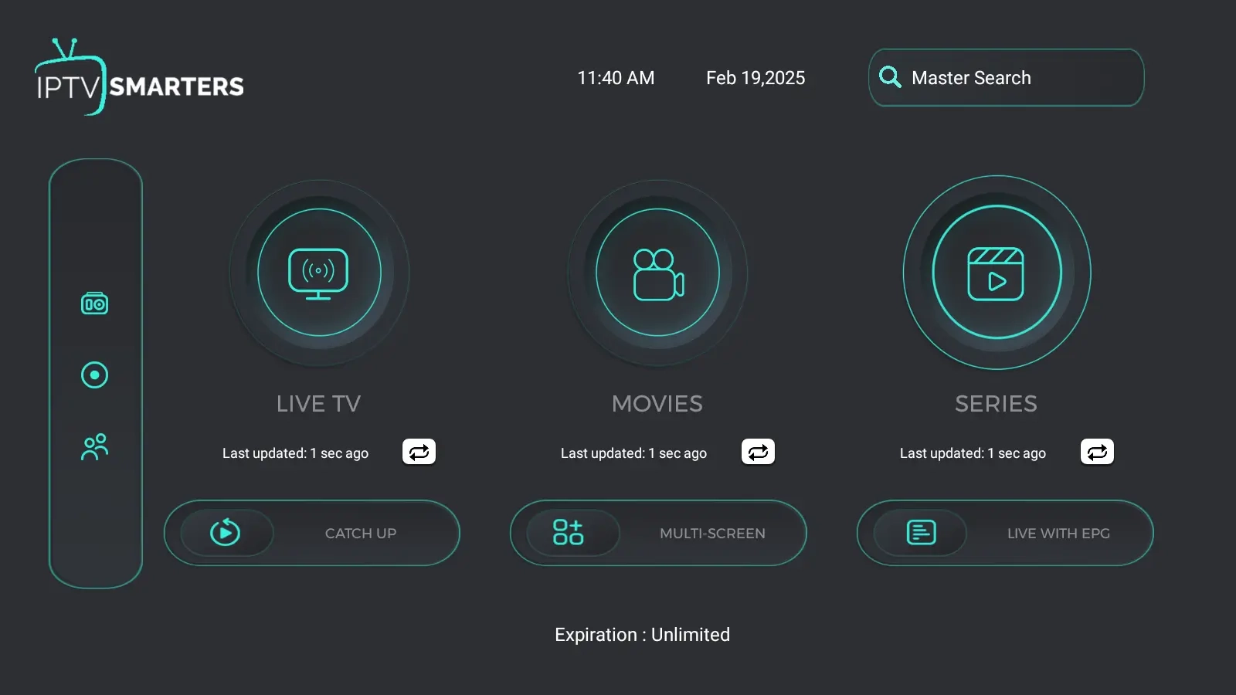Open recordings icon in sidebar
Viewport: 1236px width, 695px height.
(95, 375)
